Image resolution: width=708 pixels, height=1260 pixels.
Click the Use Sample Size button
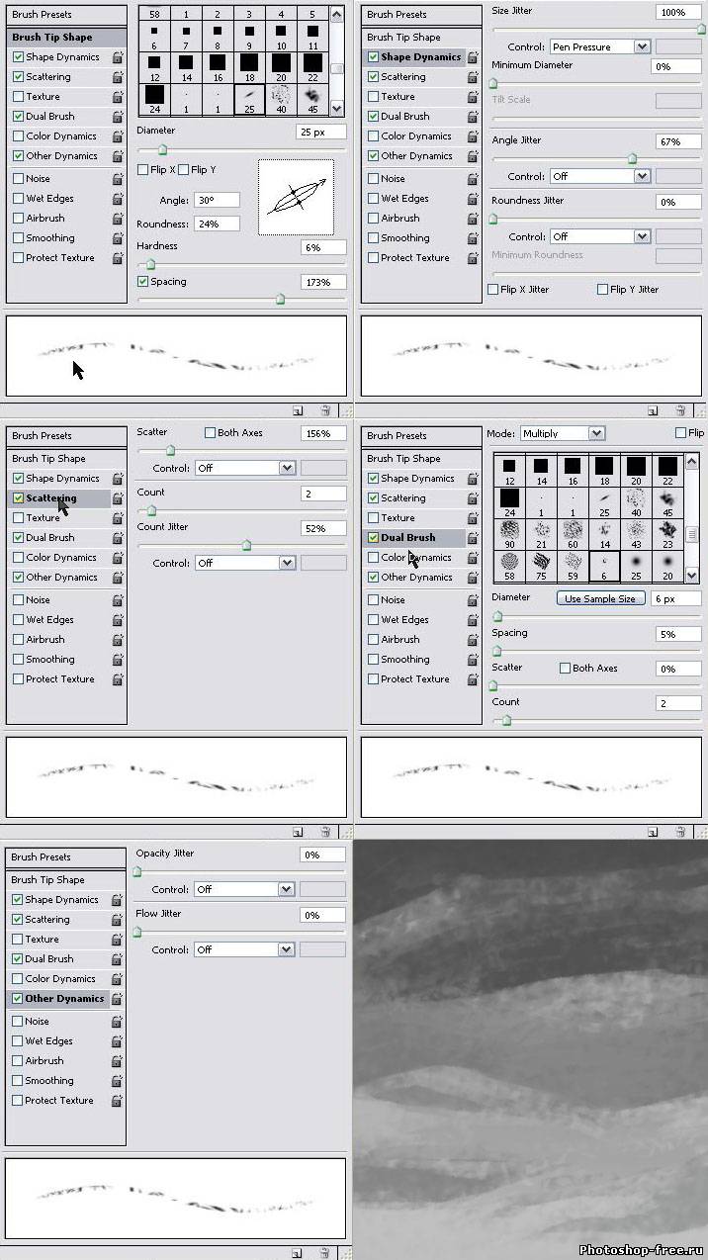[x=600, y=598]
